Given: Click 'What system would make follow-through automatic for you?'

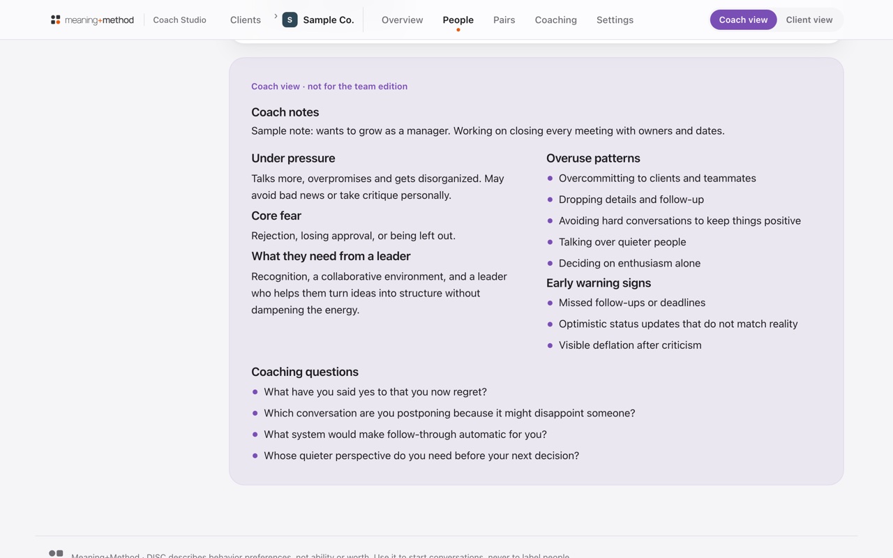Looking at the screenshot, I should pyautogui.click(x=405, y=435).
